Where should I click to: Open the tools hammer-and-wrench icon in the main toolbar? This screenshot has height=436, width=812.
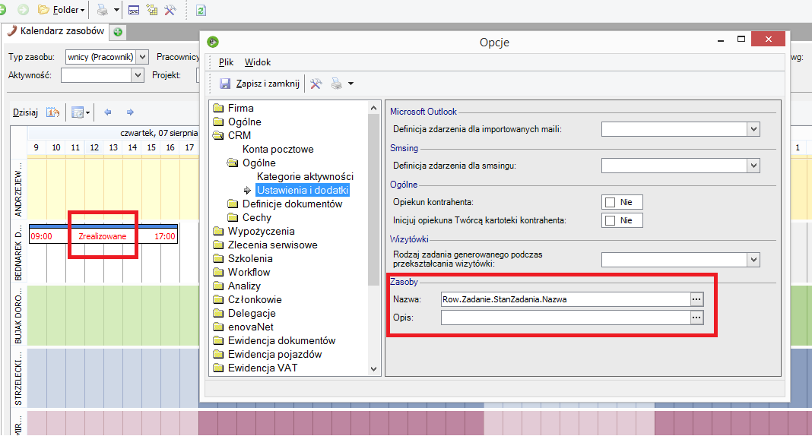pos(170,9)
